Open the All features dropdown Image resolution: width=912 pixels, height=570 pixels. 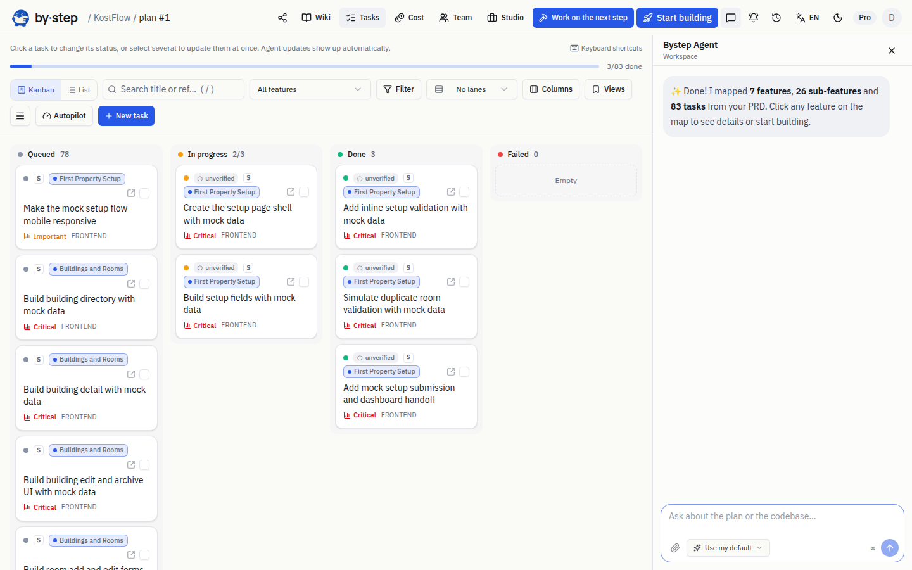(310, 89)
